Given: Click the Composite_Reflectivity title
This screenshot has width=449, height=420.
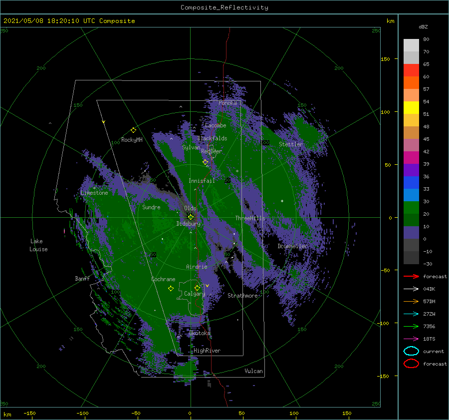Looking at the screenshot, I should pyautogui.click(x=224, y=7).
